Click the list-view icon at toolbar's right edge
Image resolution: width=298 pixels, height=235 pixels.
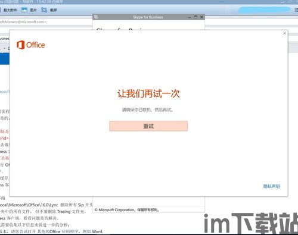[296, 10]
